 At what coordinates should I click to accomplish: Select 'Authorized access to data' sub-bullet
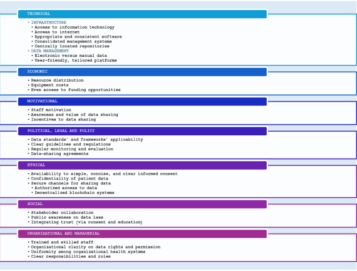point(66,188)
